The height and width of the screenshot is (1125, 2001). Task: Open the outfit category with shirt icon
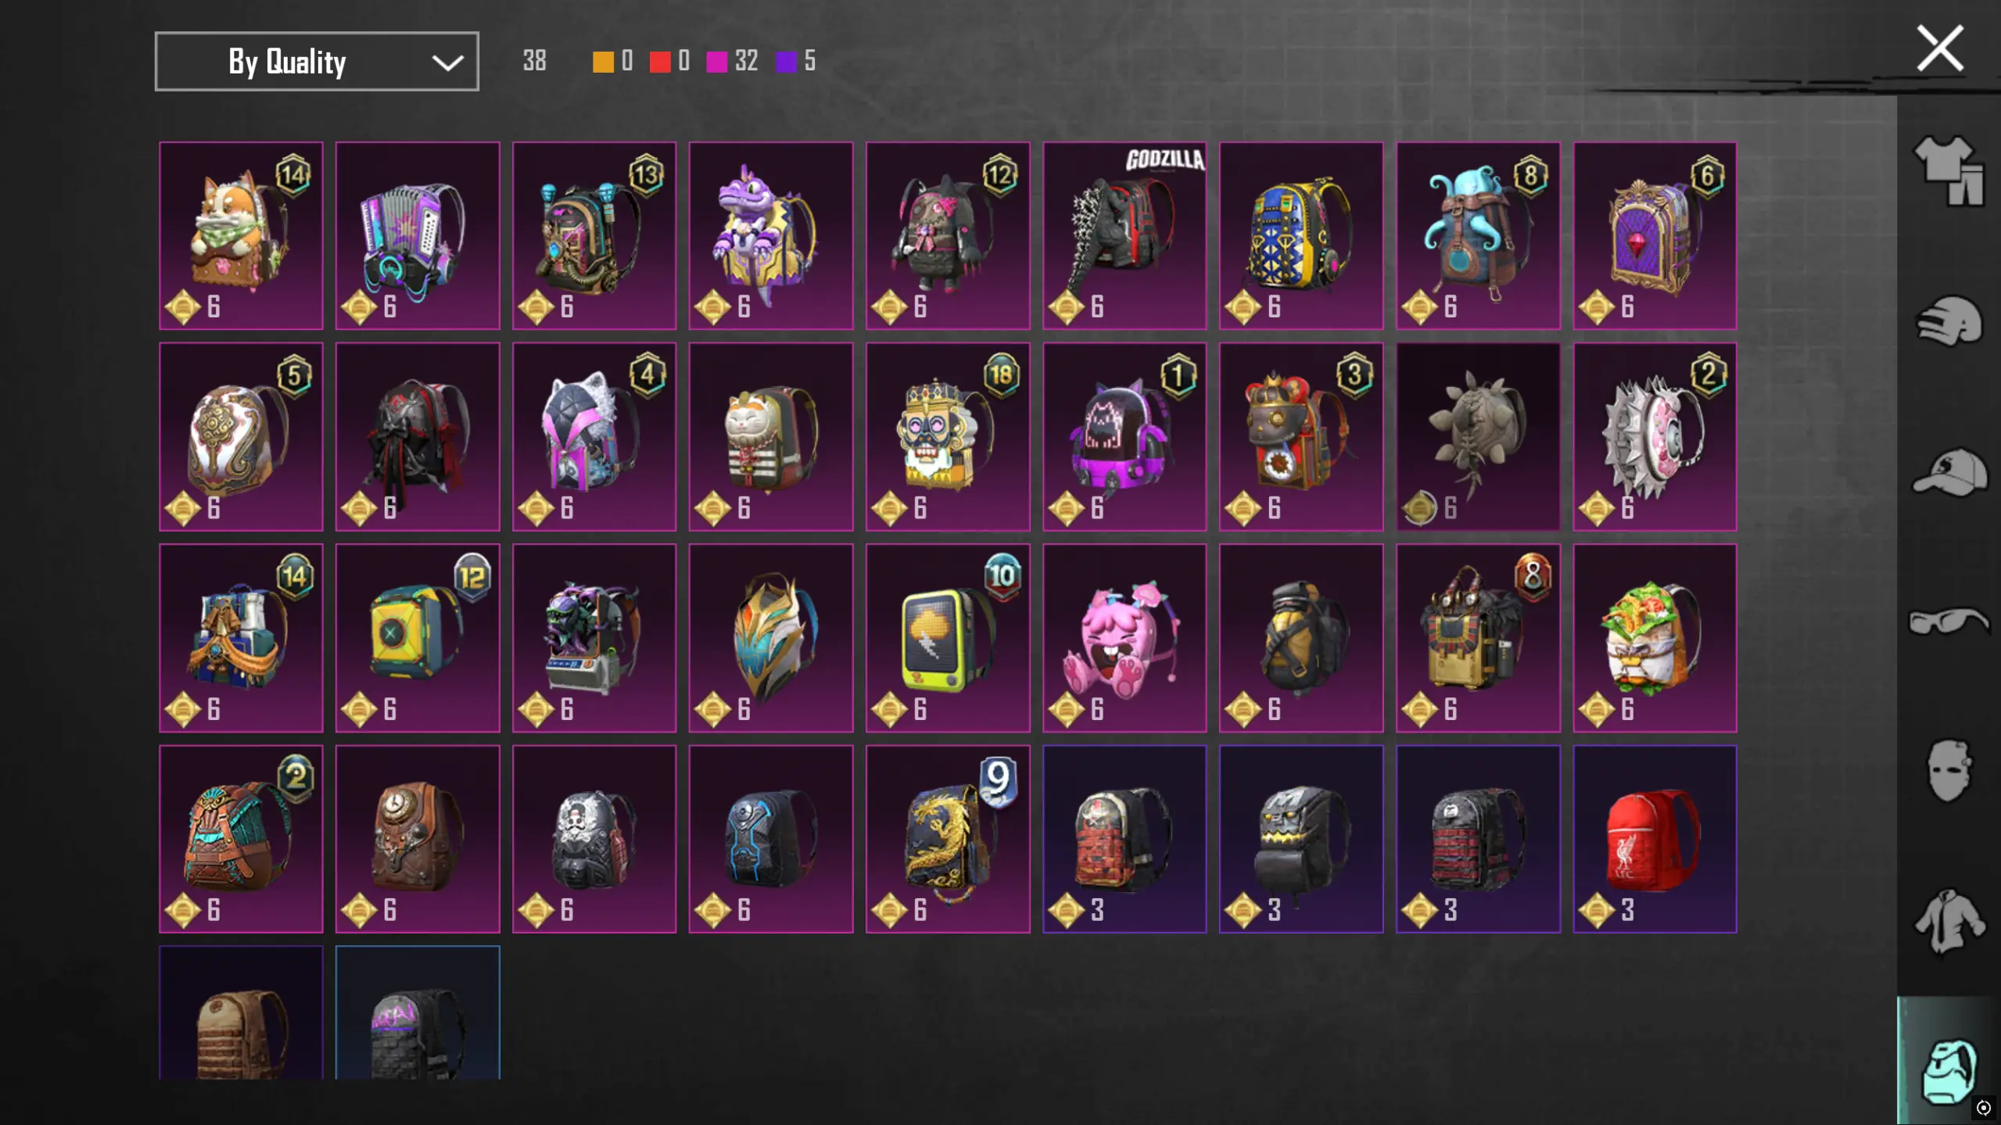pos(1949,170)
